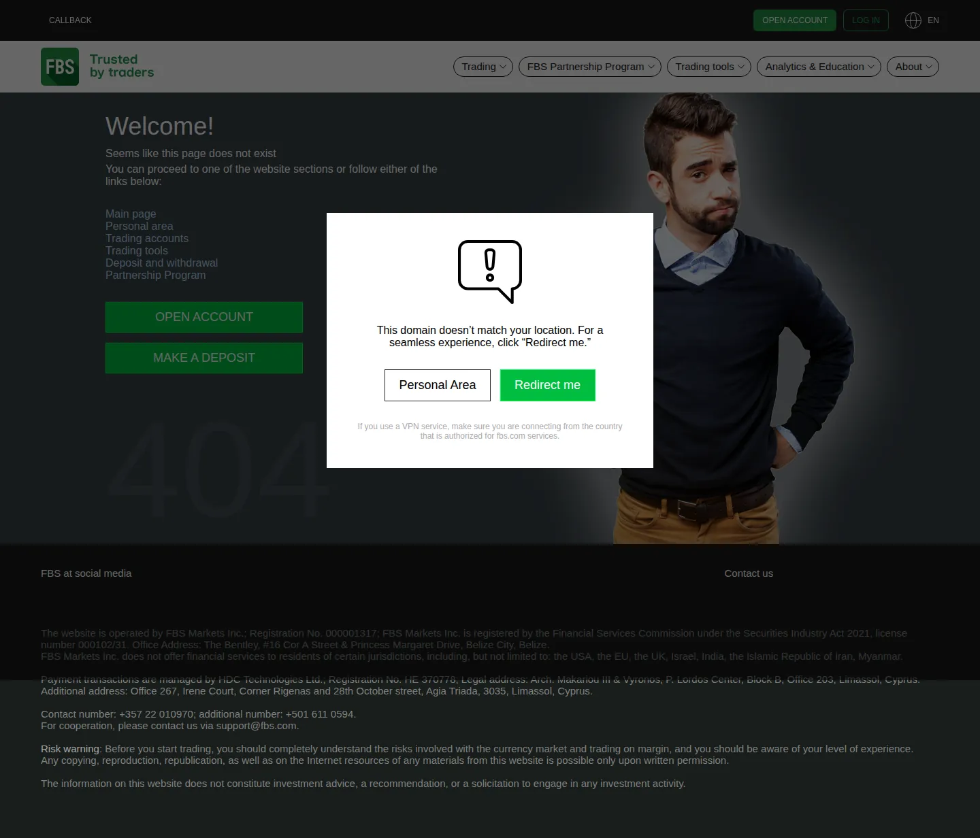980x838 pixels.
Task: Click the man's photo image
Action: [735, 318]
